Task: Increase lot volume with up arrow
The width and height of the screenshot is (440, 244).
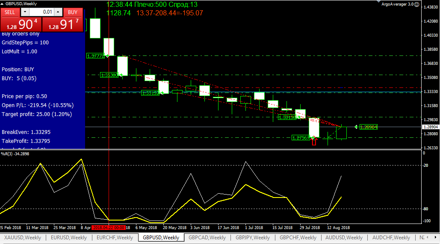Action: (x=58, y=12)
